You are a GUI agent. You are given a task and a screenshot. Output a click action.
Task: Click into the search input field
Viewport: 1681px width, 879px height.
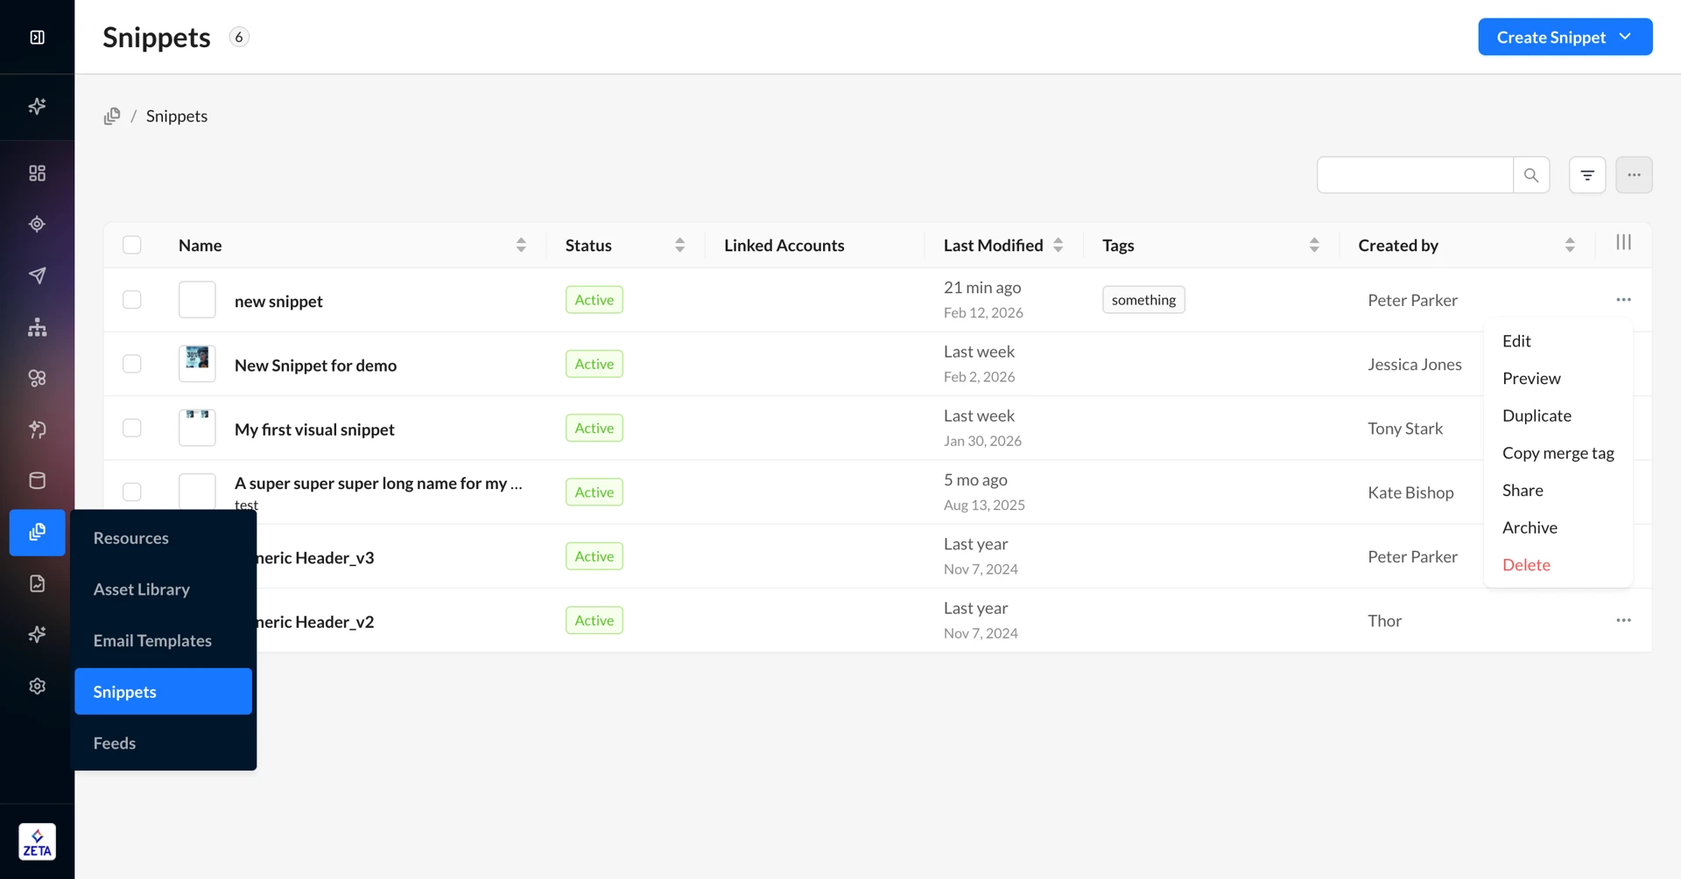point(1414,175)
